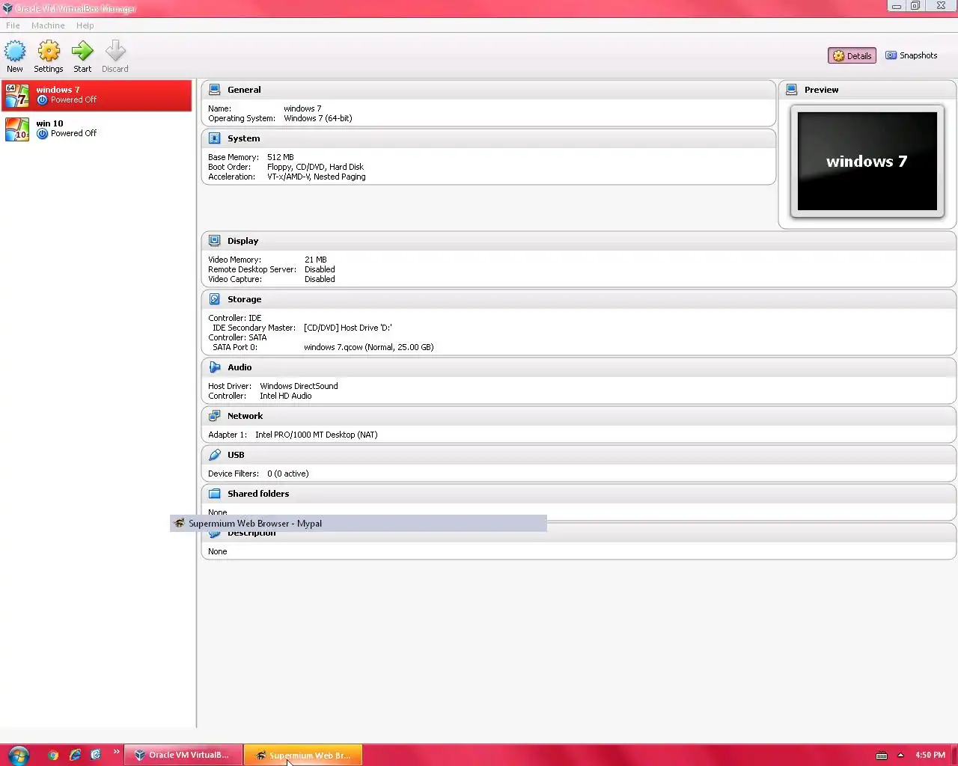Open the Help menu
This screenshot has height=766, width=958.
[x=85, y=25]
